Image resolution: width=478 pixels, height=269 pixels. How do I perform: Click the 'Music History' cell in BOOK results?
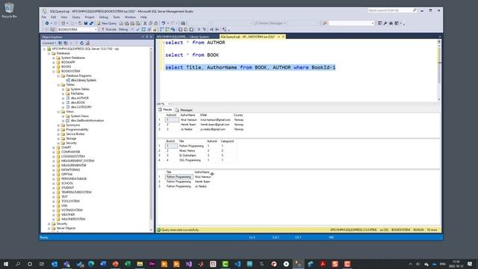187,151
